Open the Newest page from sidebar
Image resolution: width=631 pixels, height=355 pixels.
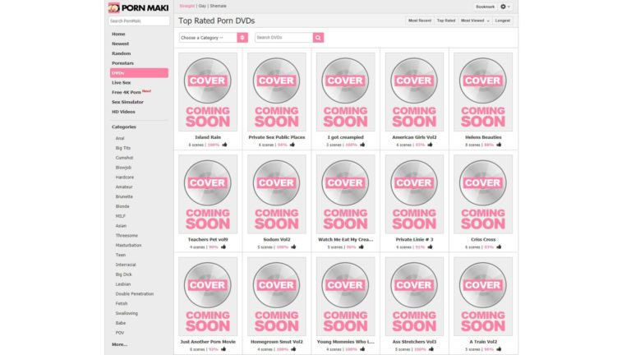121,44
